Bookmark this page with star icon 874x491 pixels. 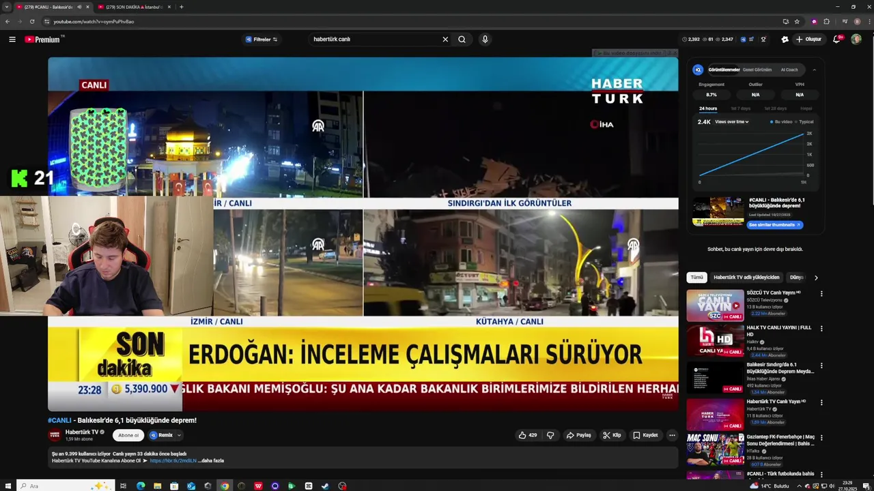click(797, 22)
